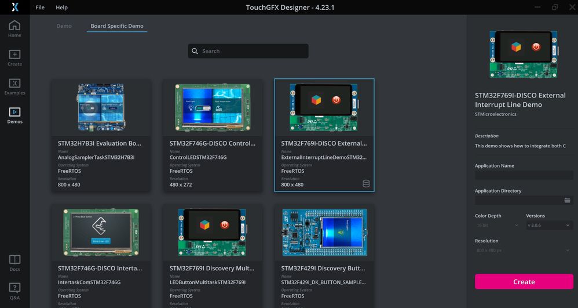The width and height of the screenshot is (578, 308).
Task: Browse application directory folder icon
Action: click(568, 200)
